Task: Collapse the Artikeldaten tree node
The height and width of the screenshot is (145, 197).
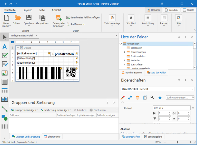Action: tap(121, 44)
